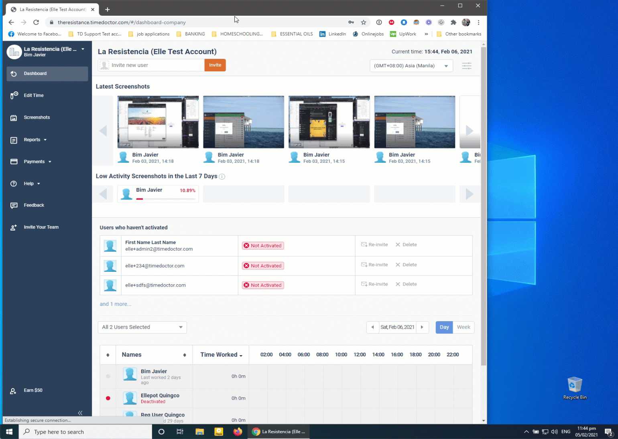Select Edit Time from the sidebar
Viewport: 618px width, 439px height.
click(33, 95)
